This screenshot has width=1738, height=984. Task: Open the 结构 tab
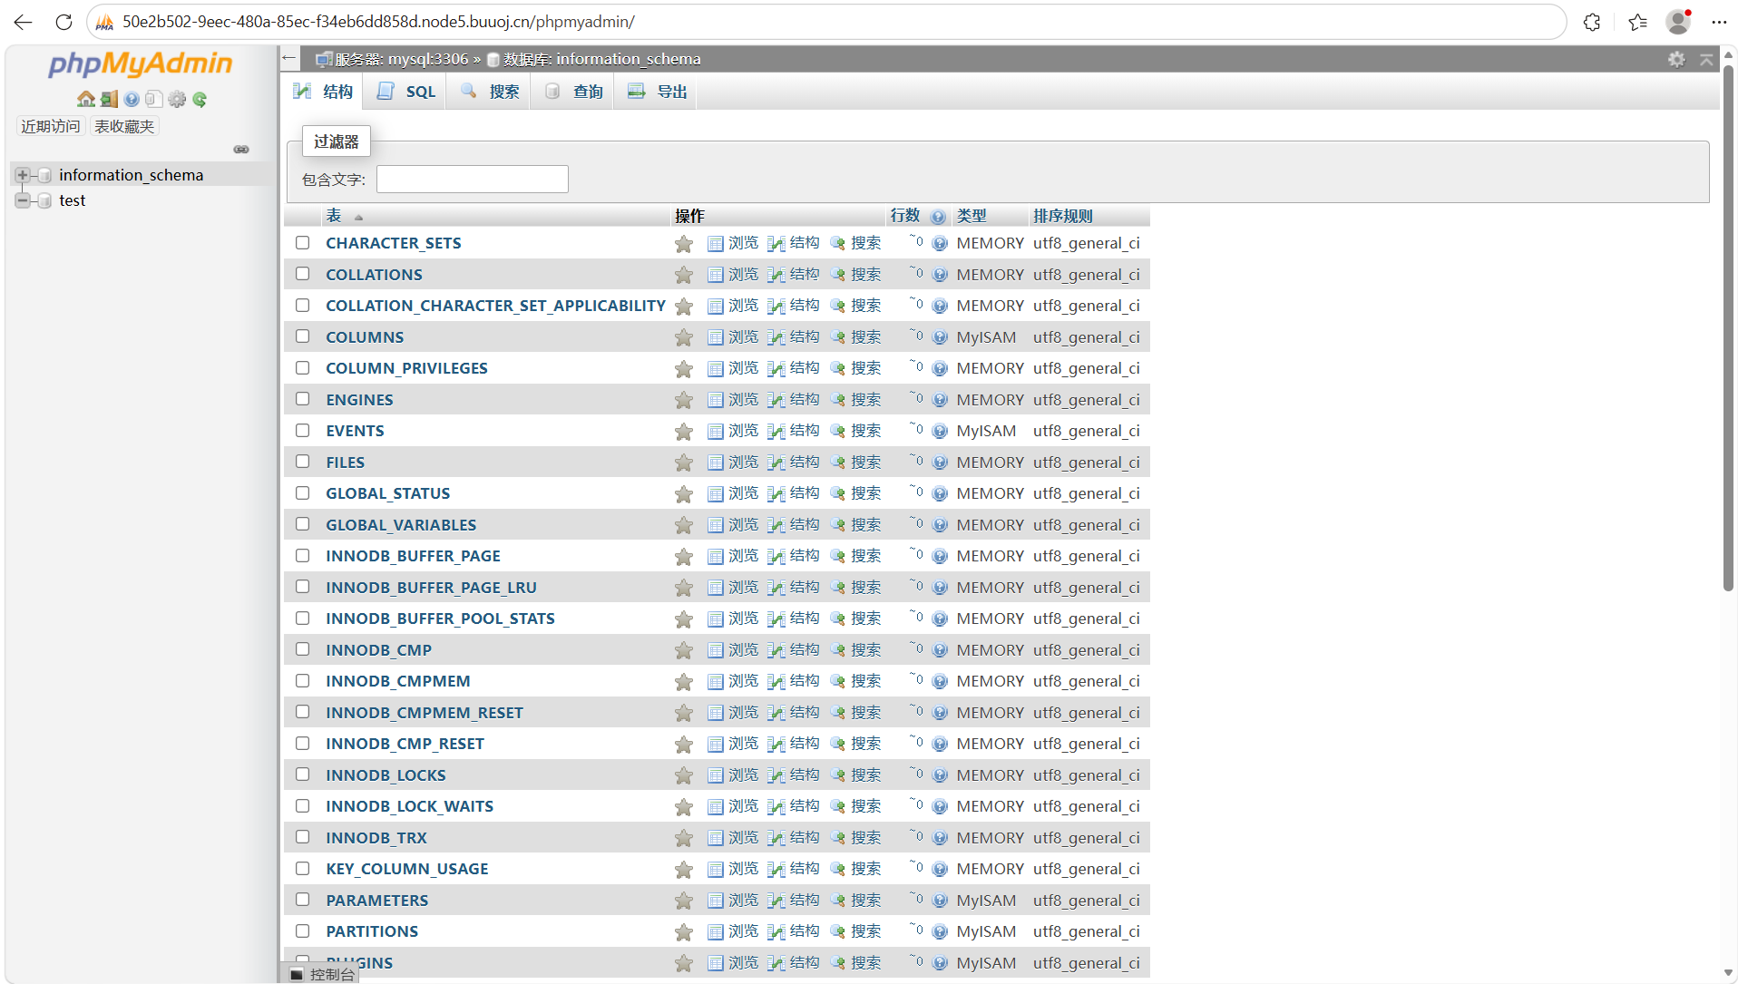tap(322, 92)
